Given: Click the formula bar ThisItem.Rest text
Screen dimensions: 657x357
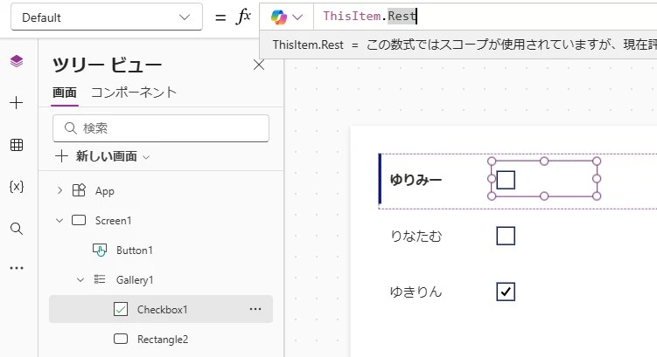Looking at the screenshot, I should tap(369, 17).
